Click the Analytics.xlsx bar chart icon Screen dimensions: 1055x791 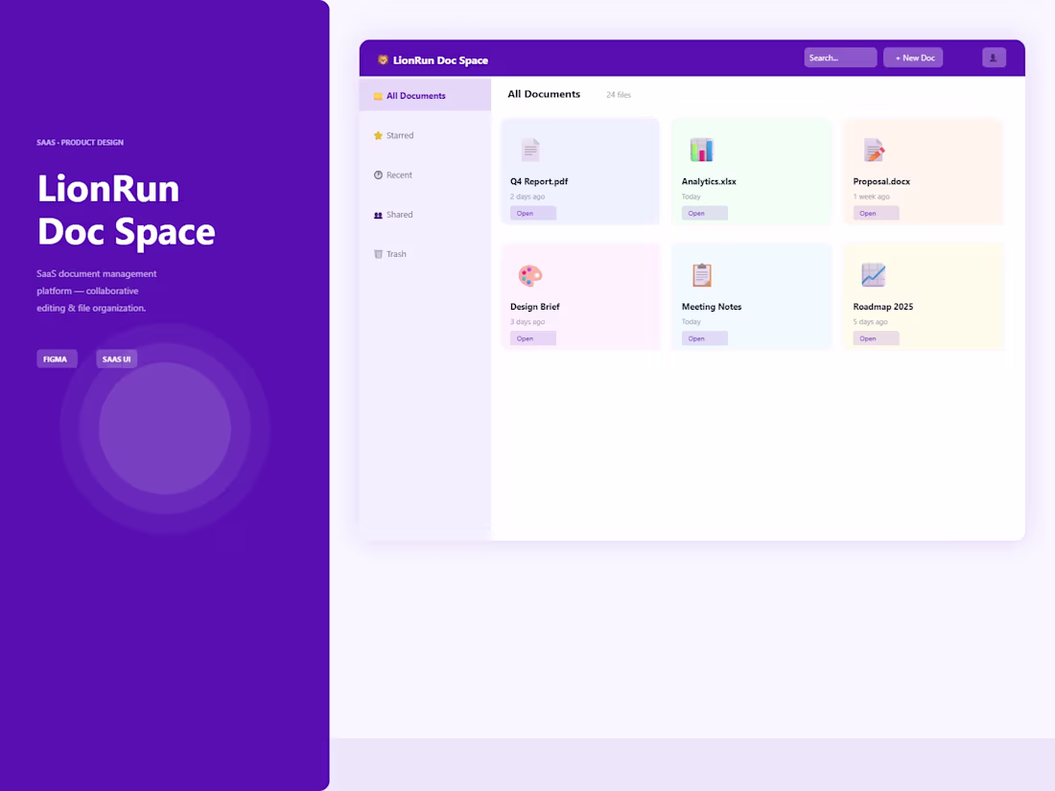pos(701,150)
